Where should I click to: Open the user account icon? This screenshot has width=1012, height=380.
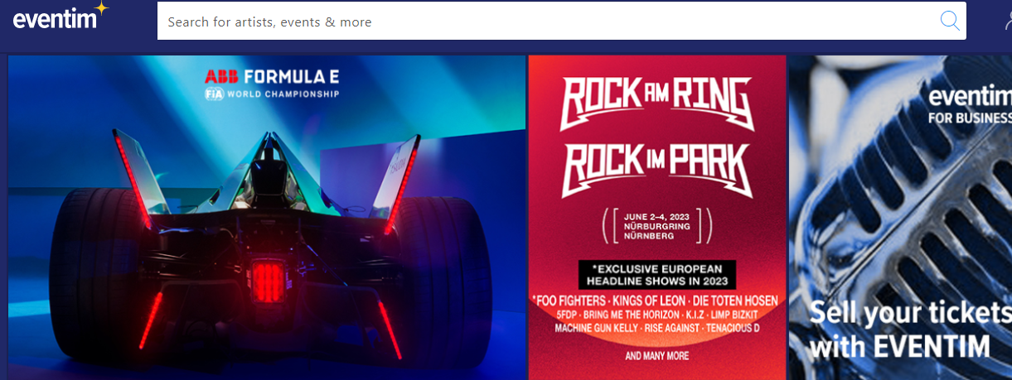(1005, 21)
